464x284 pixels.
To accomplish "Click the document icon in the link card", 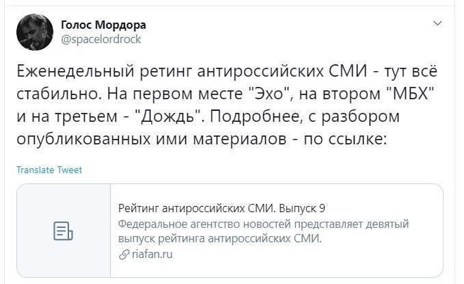I will click(63, 231).
